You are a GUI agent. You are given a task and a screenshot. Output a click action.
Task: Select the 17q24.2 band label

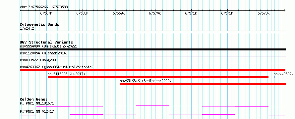click(27, 29)
